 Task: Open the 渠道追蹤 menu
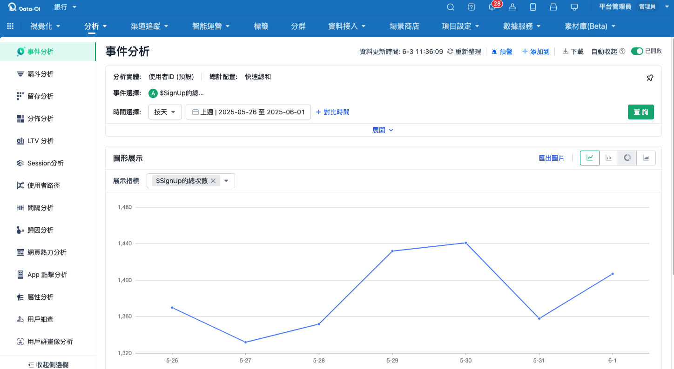tap(149, 26)
